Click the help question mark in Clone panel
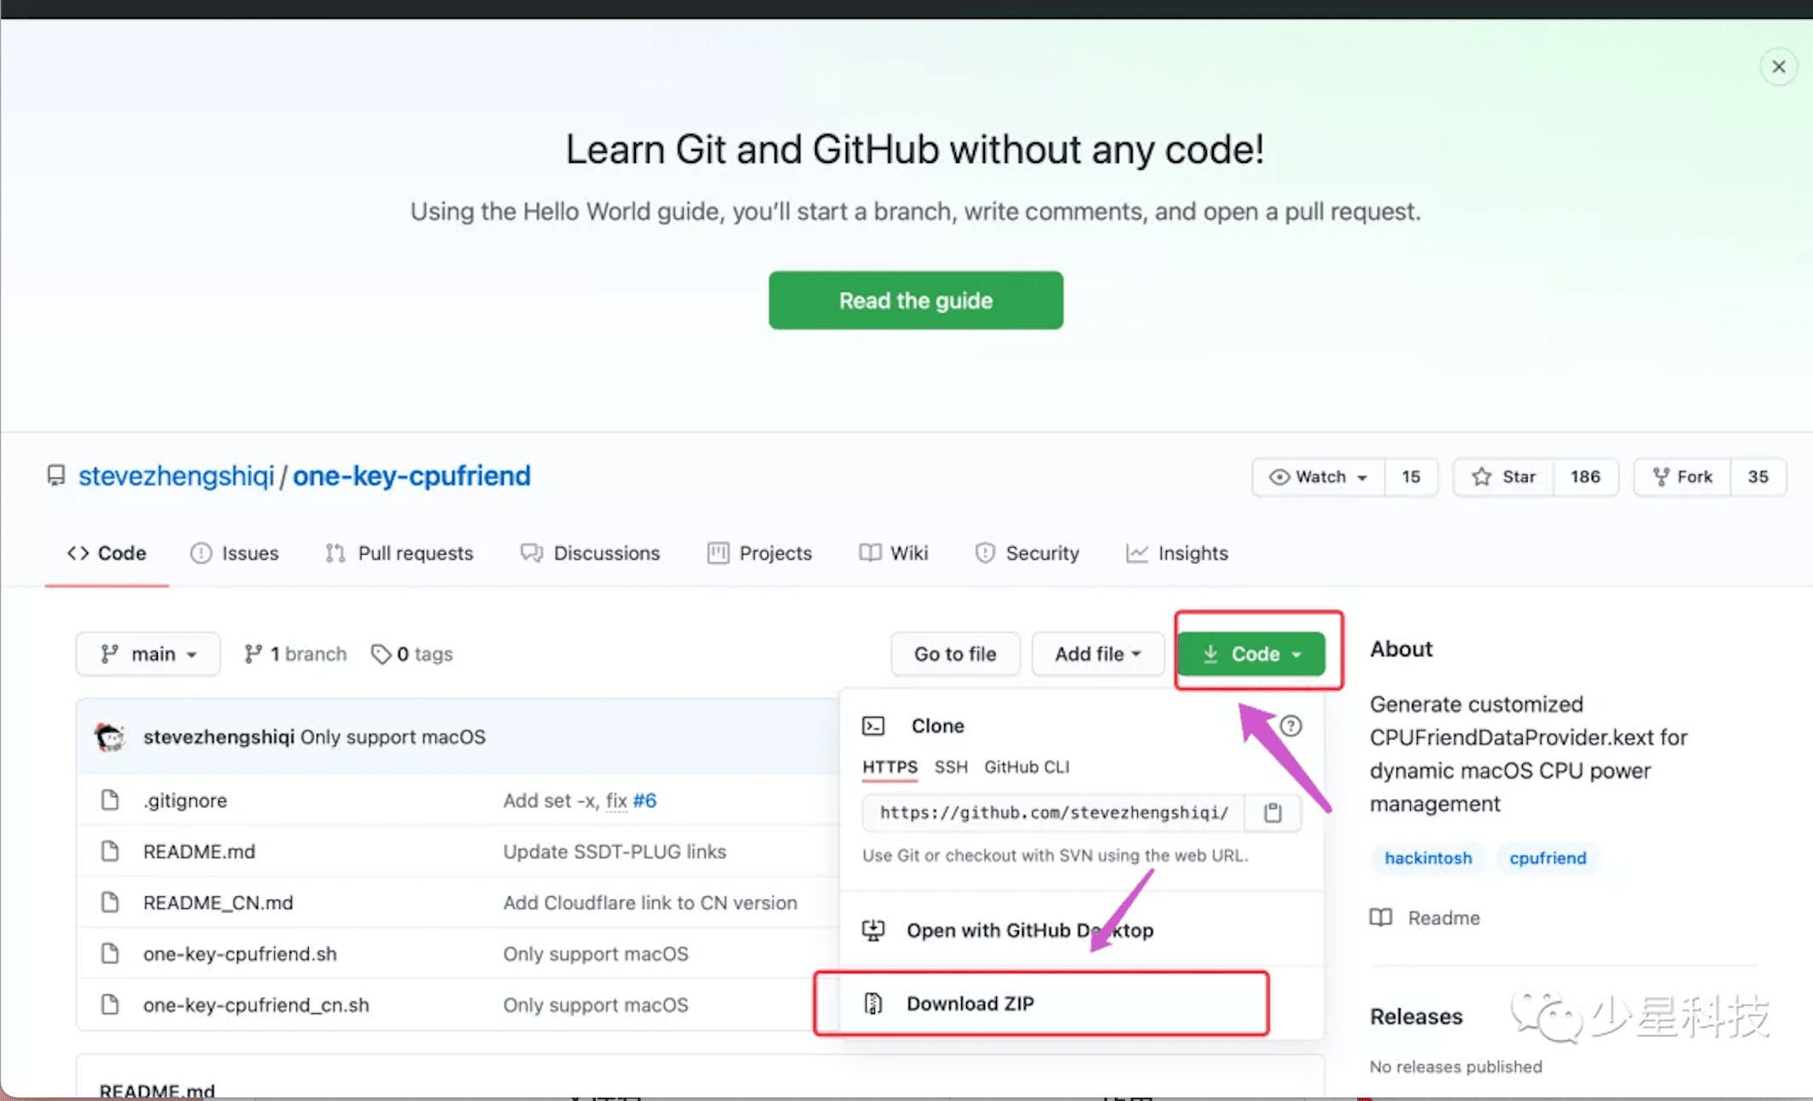1813x1101 pixels. click(x=1291, y=725)
